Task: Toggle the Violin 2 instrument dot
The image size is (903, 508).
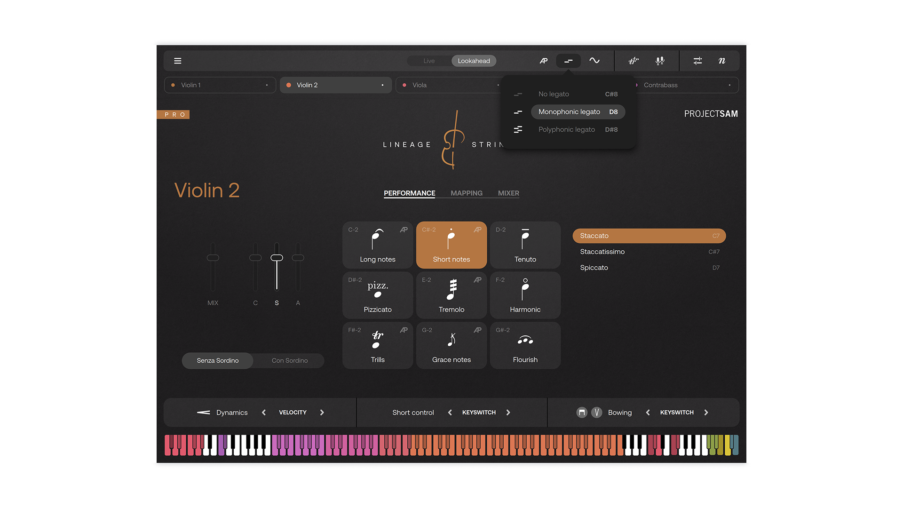Action: (x=289, y=85)
